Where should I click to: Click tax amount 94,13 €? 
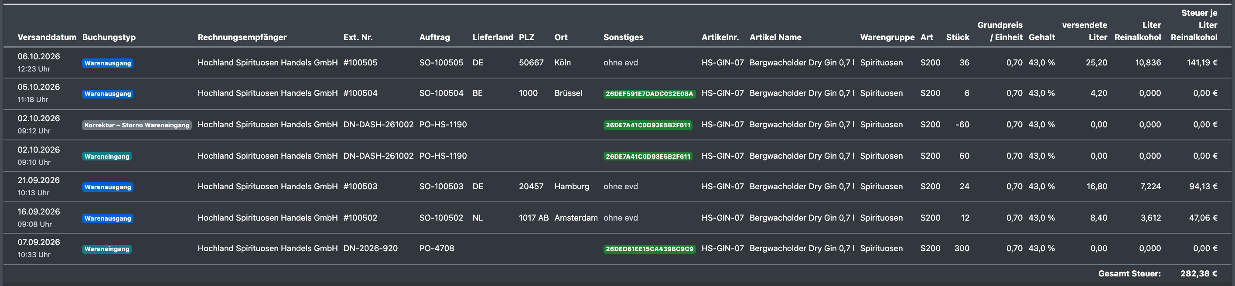coord(1203,187)
